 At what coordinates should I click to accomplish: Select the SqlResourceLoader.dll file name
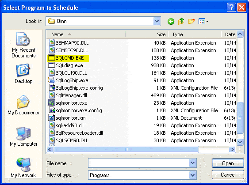click(79, 133)
